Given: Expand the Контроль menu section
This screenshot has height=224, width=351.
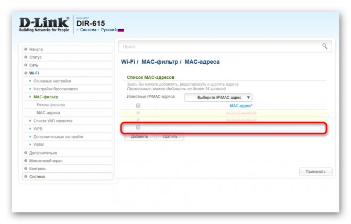Looking at the screenshot, I should 68,169.
